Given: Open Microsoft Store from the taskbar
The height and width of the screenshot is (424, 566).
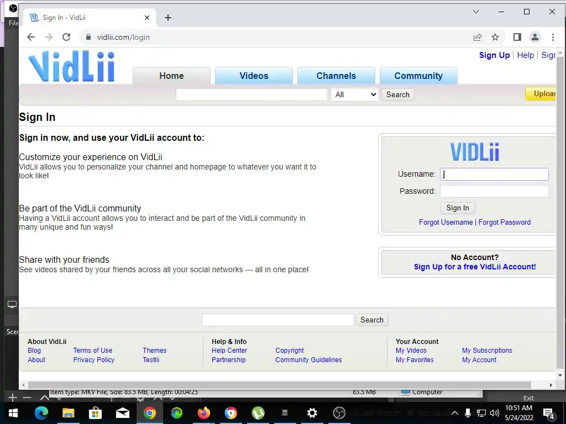Looking at the screenshot, I should pyautogui.click(x=95, y=413).
